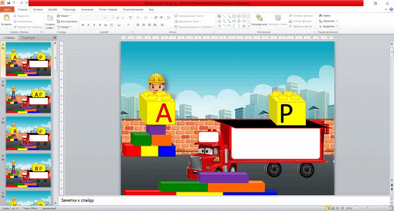This screenshot has width=394, height=211.
Task: Select the triangle shape in shapes gallery
Action: coord(219,21)
